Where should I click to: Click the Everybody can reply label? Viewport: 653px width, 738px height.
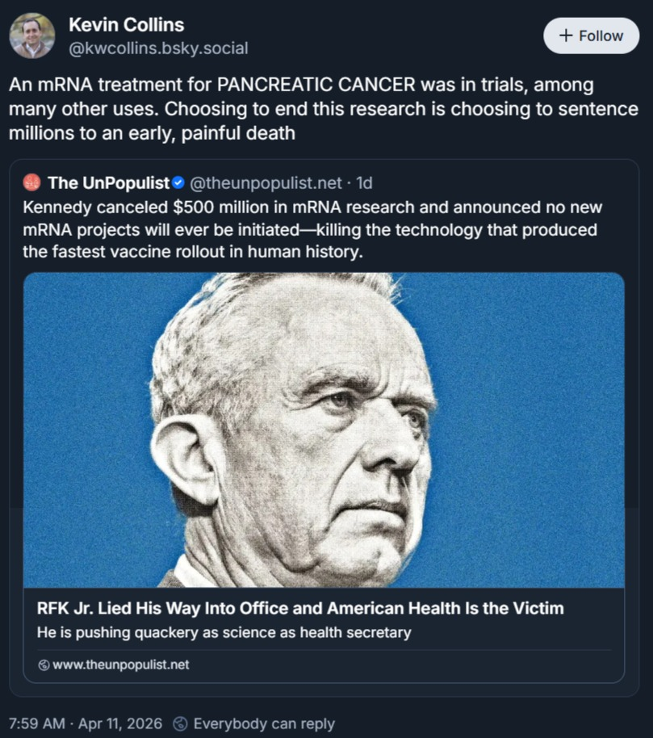pos(264,723)
